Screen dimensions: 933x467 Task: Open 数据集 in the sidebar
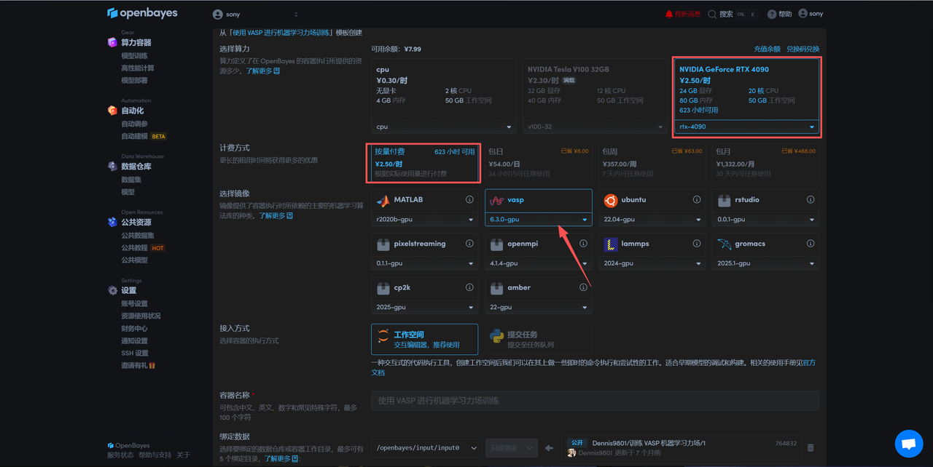point(131,180)
